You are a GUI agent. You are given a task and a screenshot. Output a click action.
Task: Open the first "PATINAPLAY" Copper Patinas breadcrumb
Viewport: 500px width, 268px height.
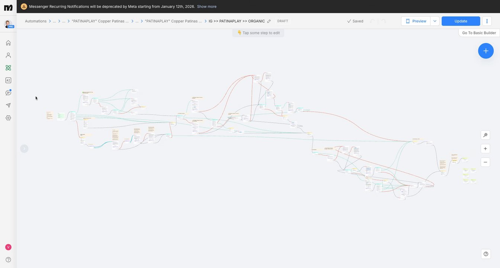point(100,21)
